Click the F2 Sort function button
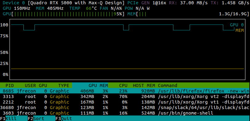The height and width of the screenshot is (121, 250). click(x=42, y=119)
